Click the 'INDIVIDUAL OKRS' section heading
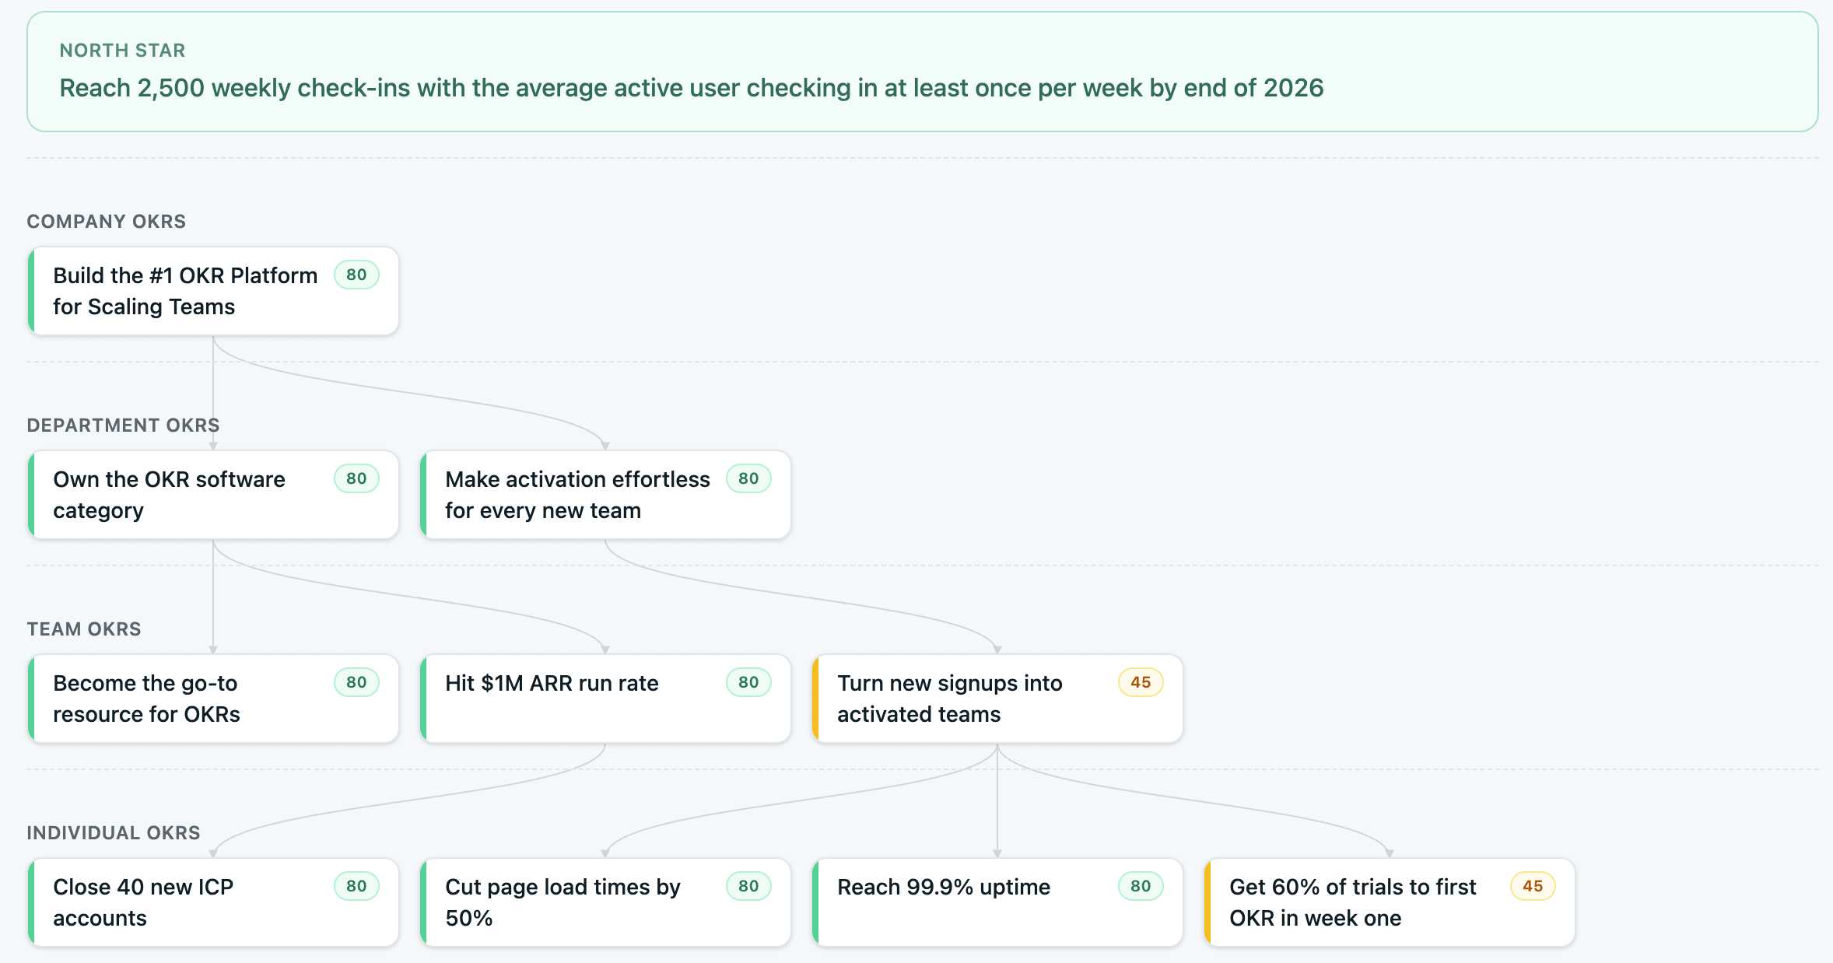 tap(114, 833)
